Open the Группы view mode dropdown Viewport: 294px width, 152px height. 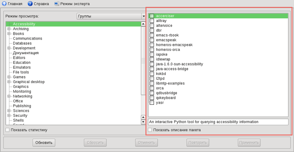(x=111, y=16)
